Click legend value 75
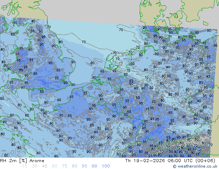The image size is (219, 169). point(64,166)
